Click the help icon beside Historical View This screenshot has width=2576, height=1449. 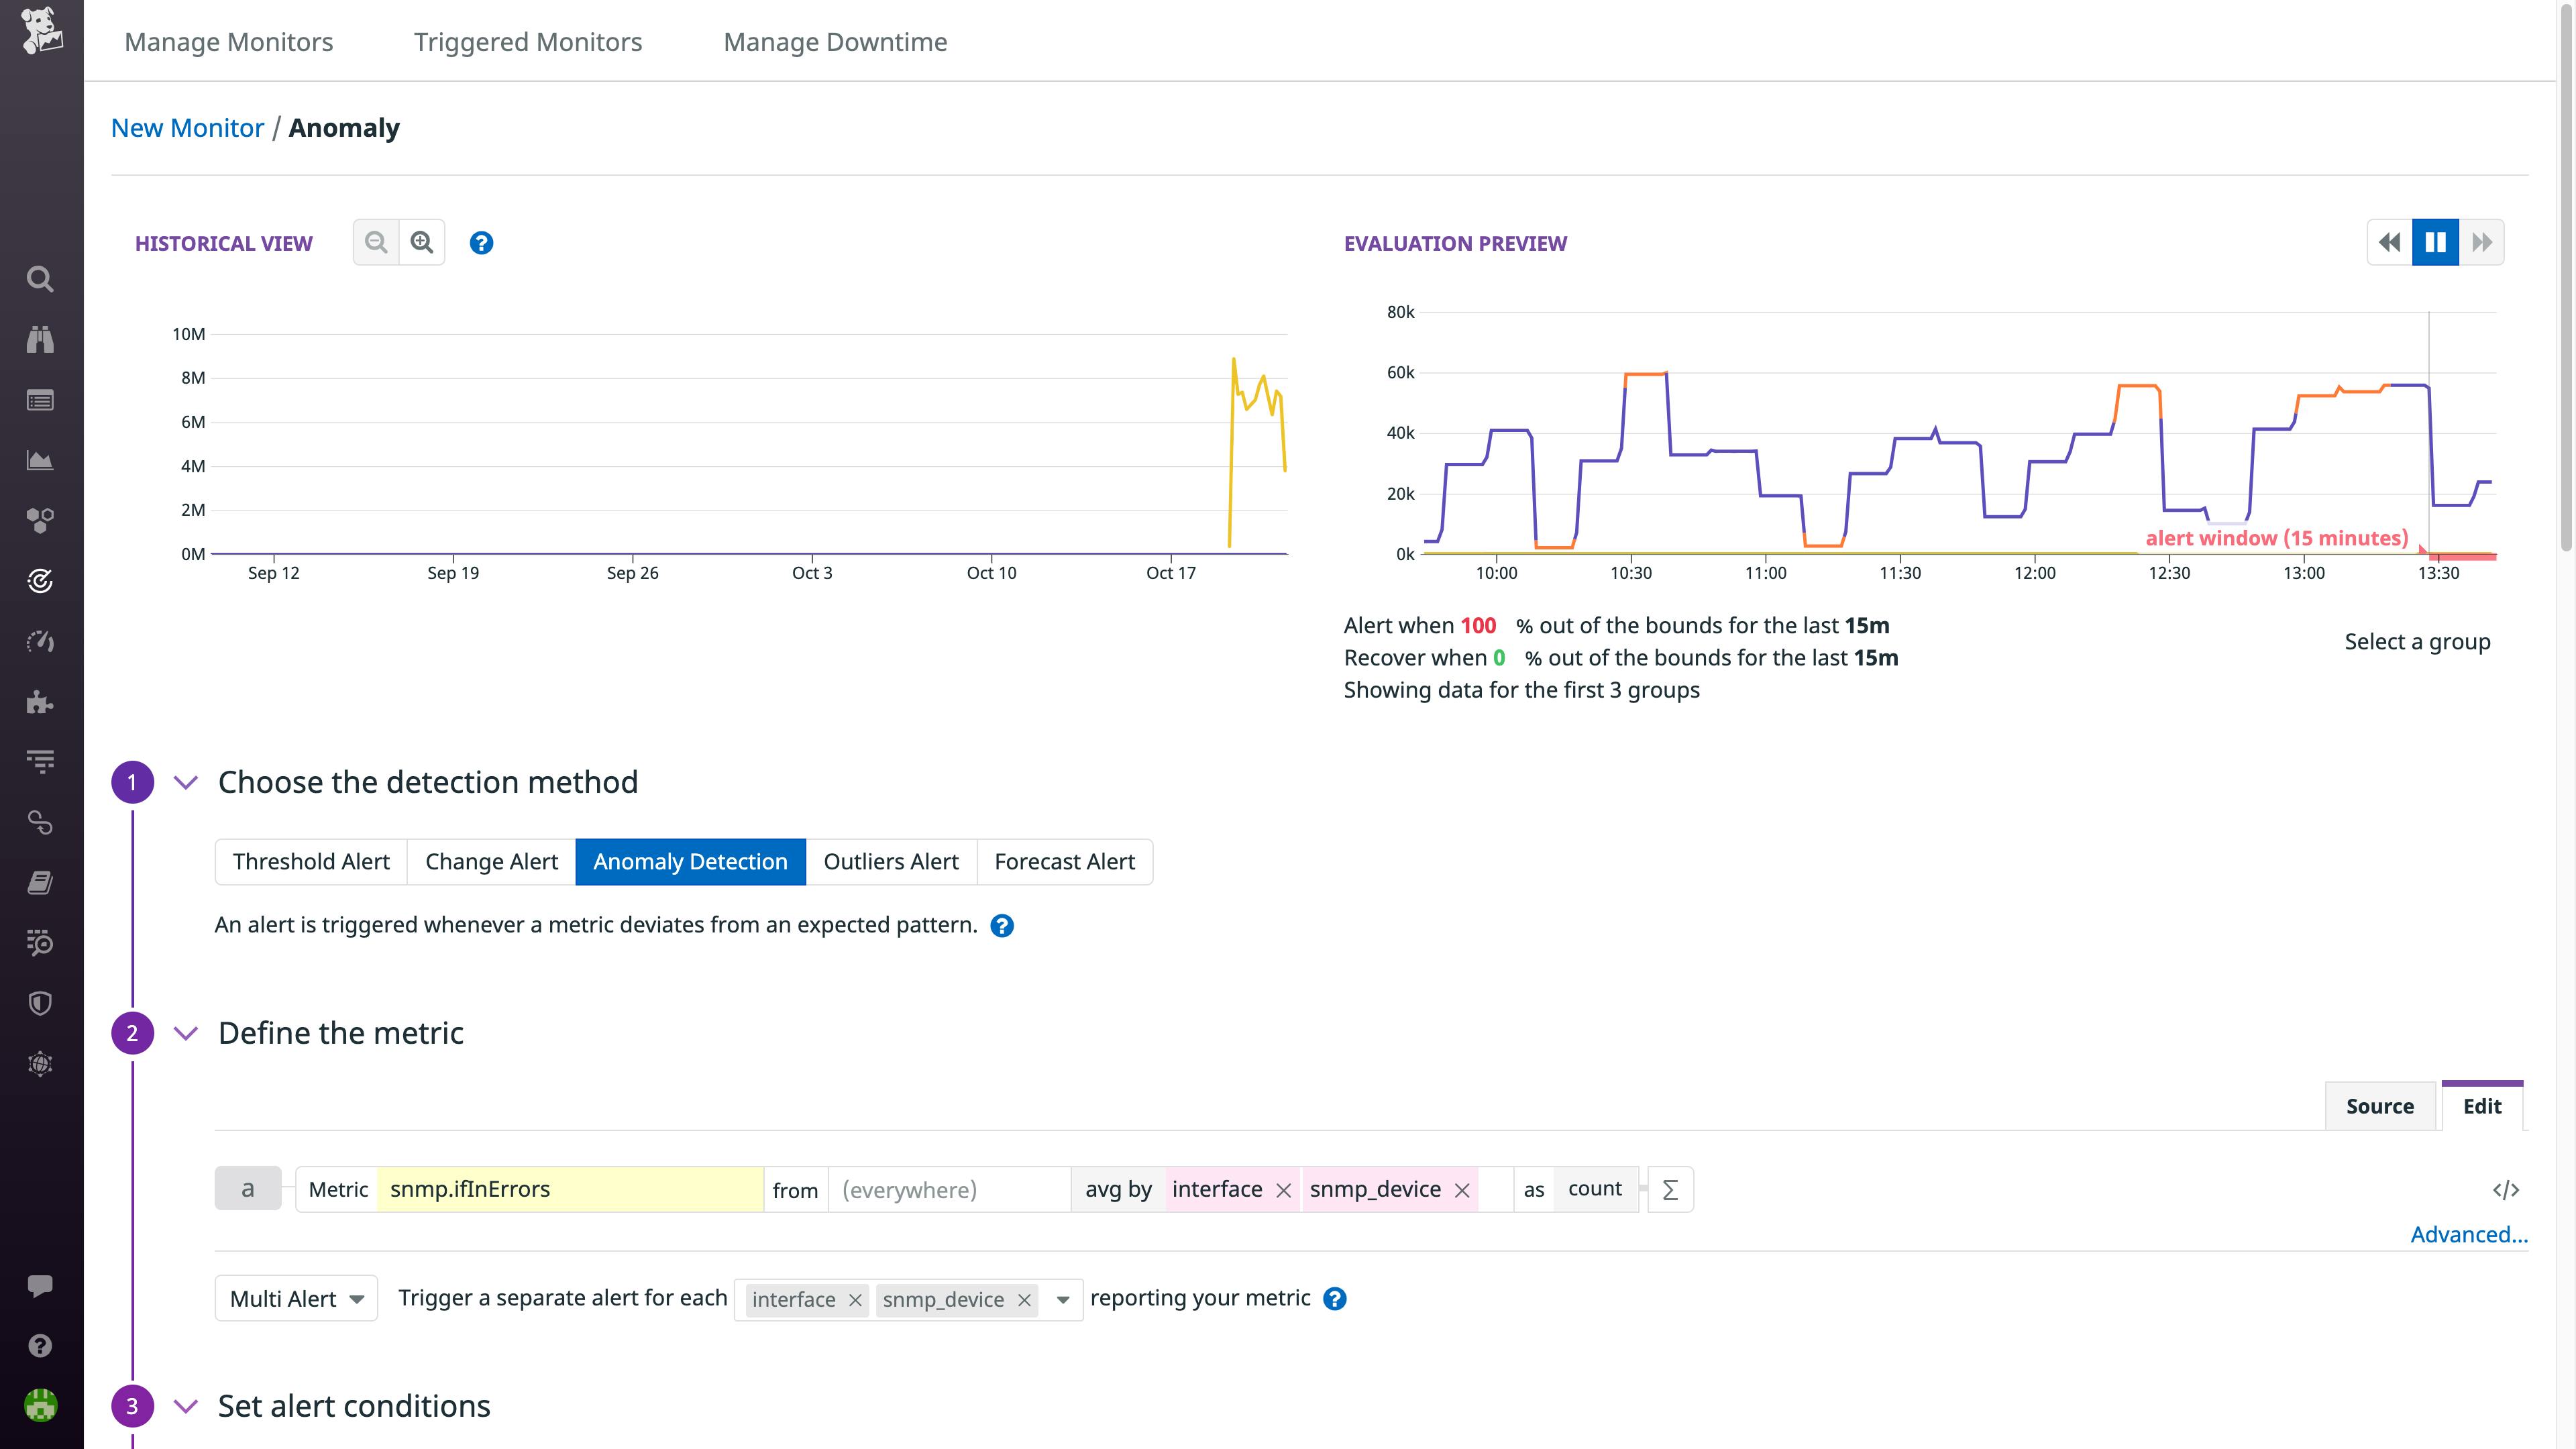481,243
